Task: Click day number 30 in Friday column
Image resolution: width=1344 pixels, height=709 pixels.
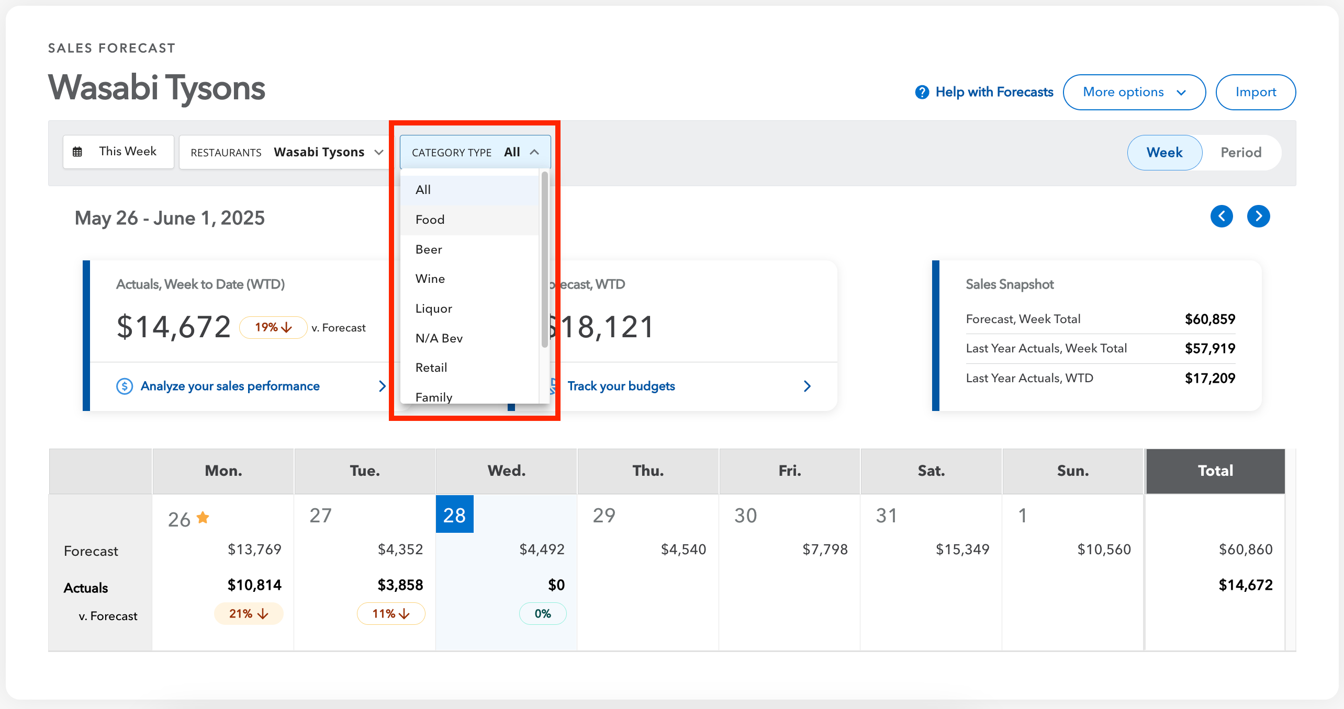Action: (x=745, y=516)
